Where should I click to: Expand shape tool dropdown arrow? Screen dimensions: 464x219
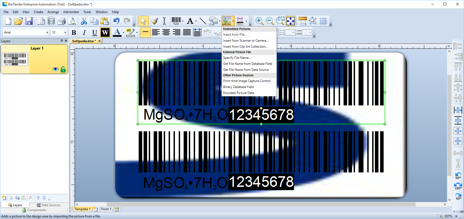[220, 21]
